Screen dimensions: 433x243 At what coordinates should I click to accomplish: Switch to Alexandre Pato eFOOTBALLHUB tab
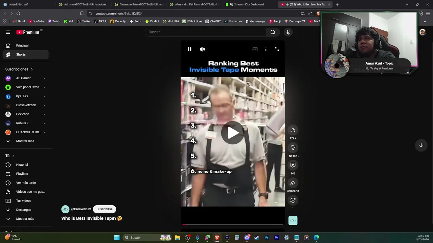coord(139,4)
